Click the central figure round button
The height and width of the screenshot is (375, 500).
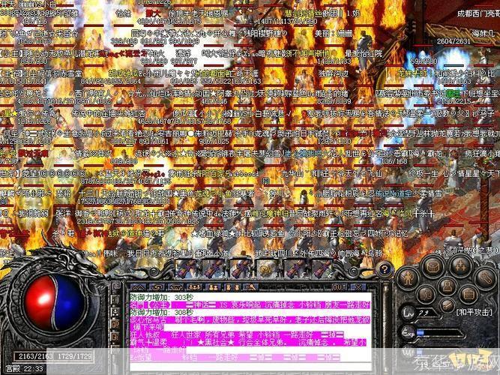447,286
